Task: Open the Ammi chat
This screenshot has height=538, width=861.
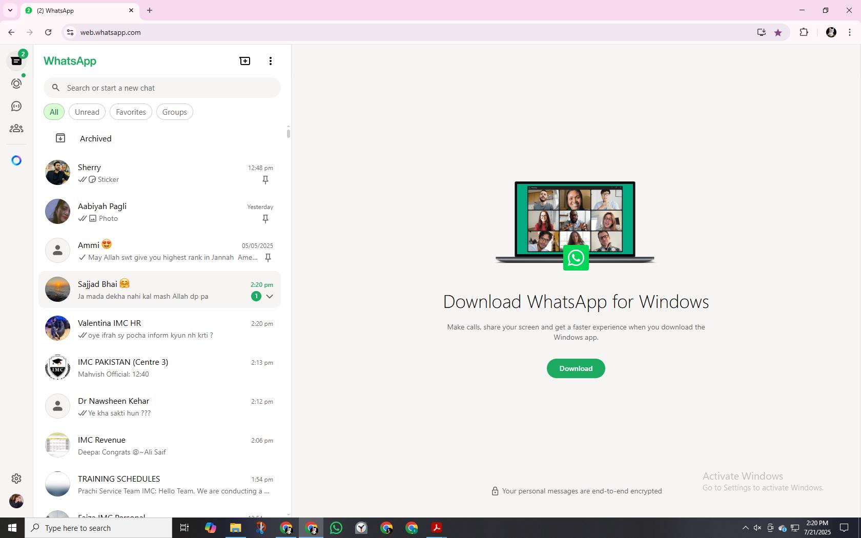Action: tap(160, 251)
